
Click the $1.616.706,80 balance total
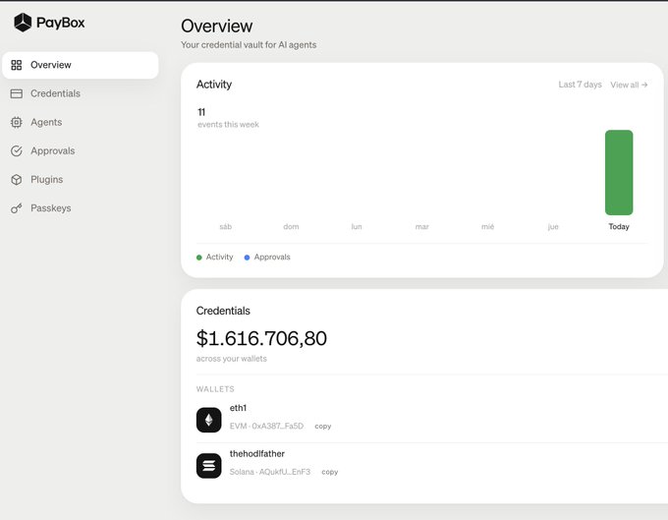[261, 338]
